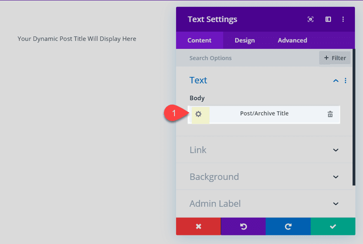Open the Advanced tab
This screenshot has height=244, width=363.
click(292, 40)
